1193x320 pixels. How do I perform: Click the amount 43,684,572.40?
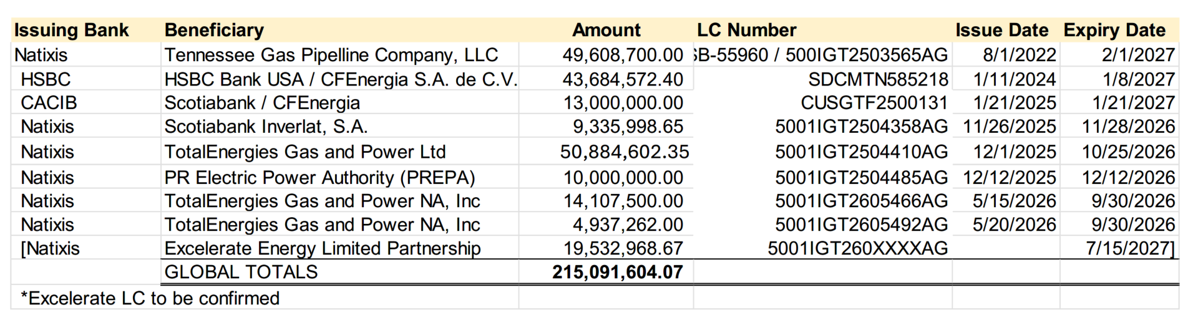623,79
